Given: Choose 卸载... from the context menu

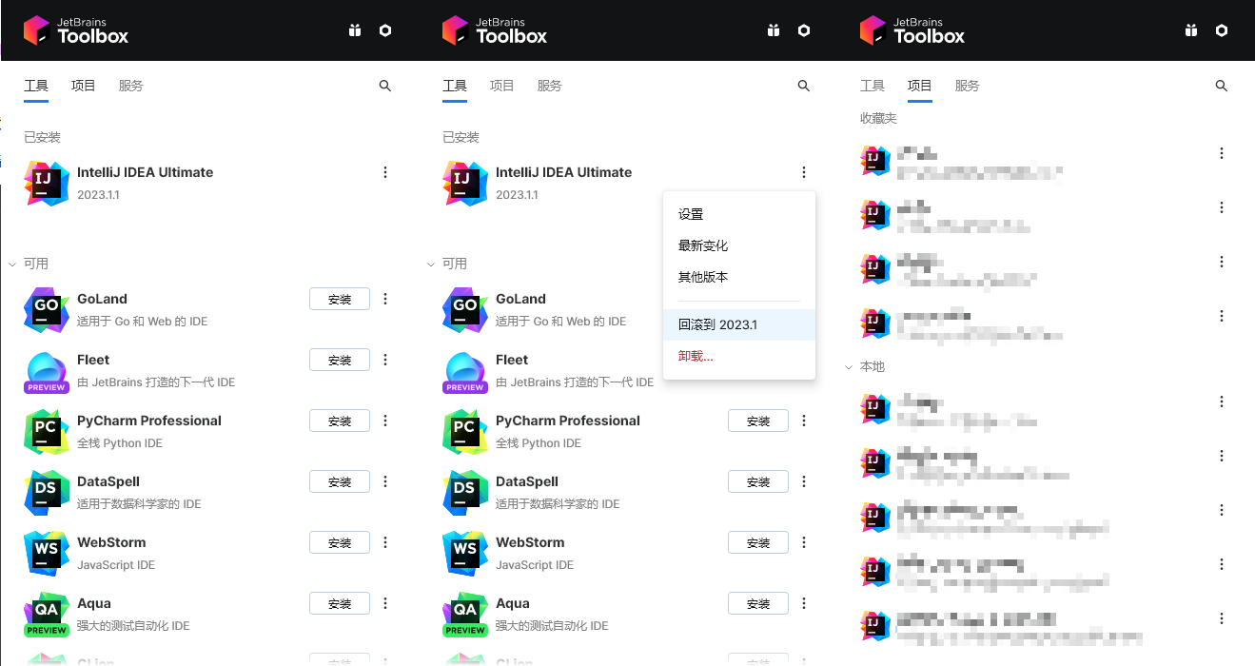Looking at the screenshot, I should 739,356.
